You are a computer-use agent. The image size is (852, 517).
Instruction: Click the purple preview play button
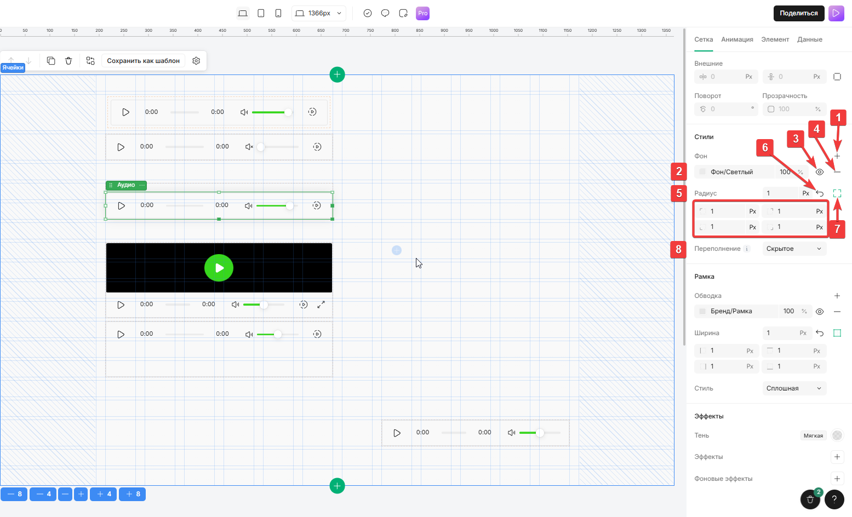click(x=836, y=13)
